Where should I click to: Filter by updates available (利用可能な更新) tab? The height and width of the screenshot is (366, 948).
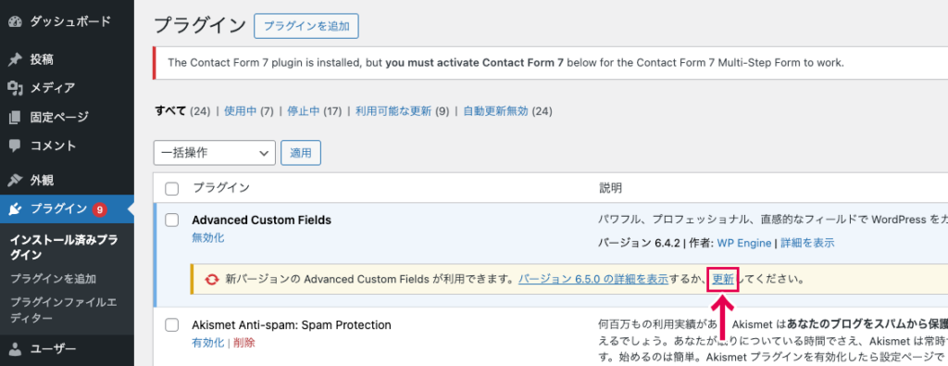pyautogui.click(x=393, y=111)
